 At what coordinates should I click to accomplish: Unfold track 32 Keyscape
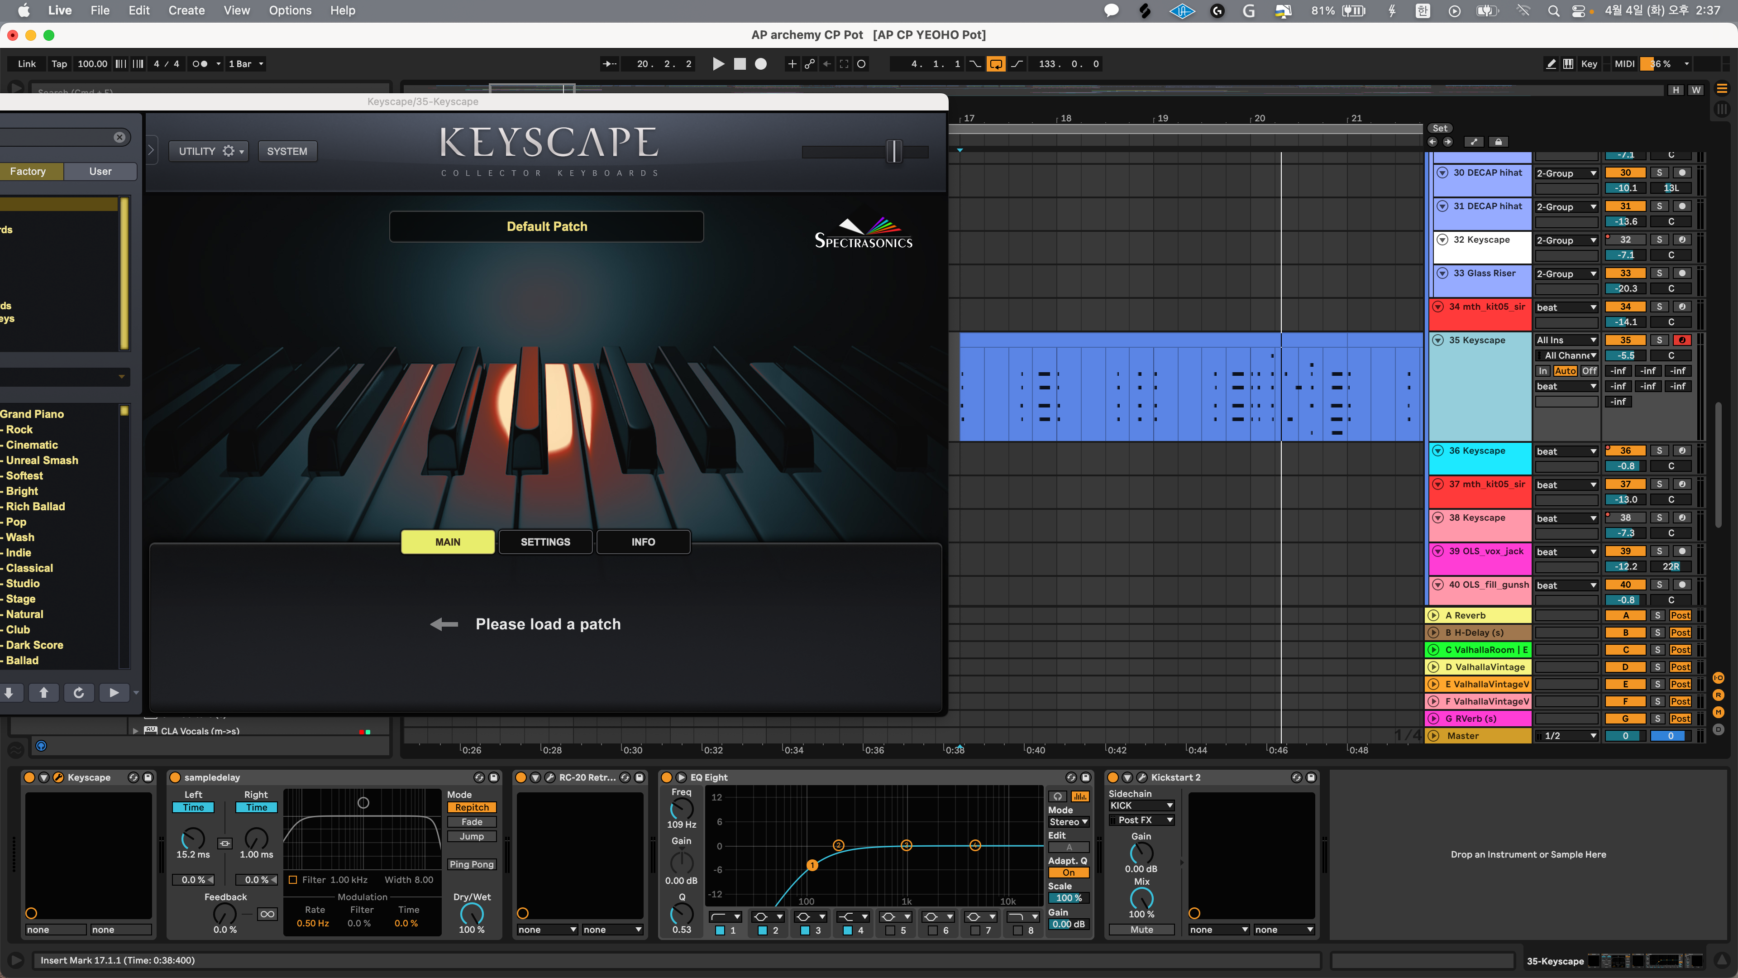click(x=1442, y=240)
